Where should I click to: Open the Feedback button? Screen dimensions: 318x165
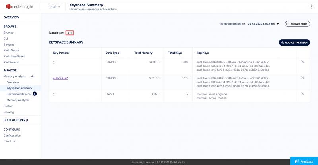click(x=304, y=161)
